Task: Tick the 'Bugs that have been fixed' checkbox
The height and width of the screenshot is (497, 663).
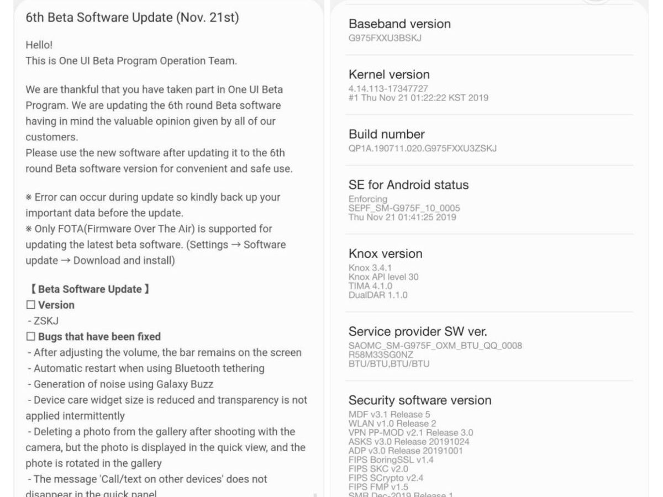Action: click(30, 337)
